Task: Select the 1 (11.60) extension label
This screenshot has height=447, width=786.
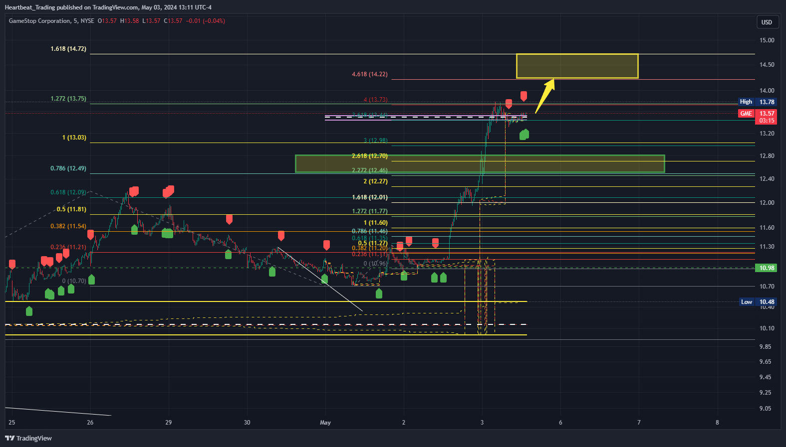Action: pyautogui.click(x=375, y=223)
